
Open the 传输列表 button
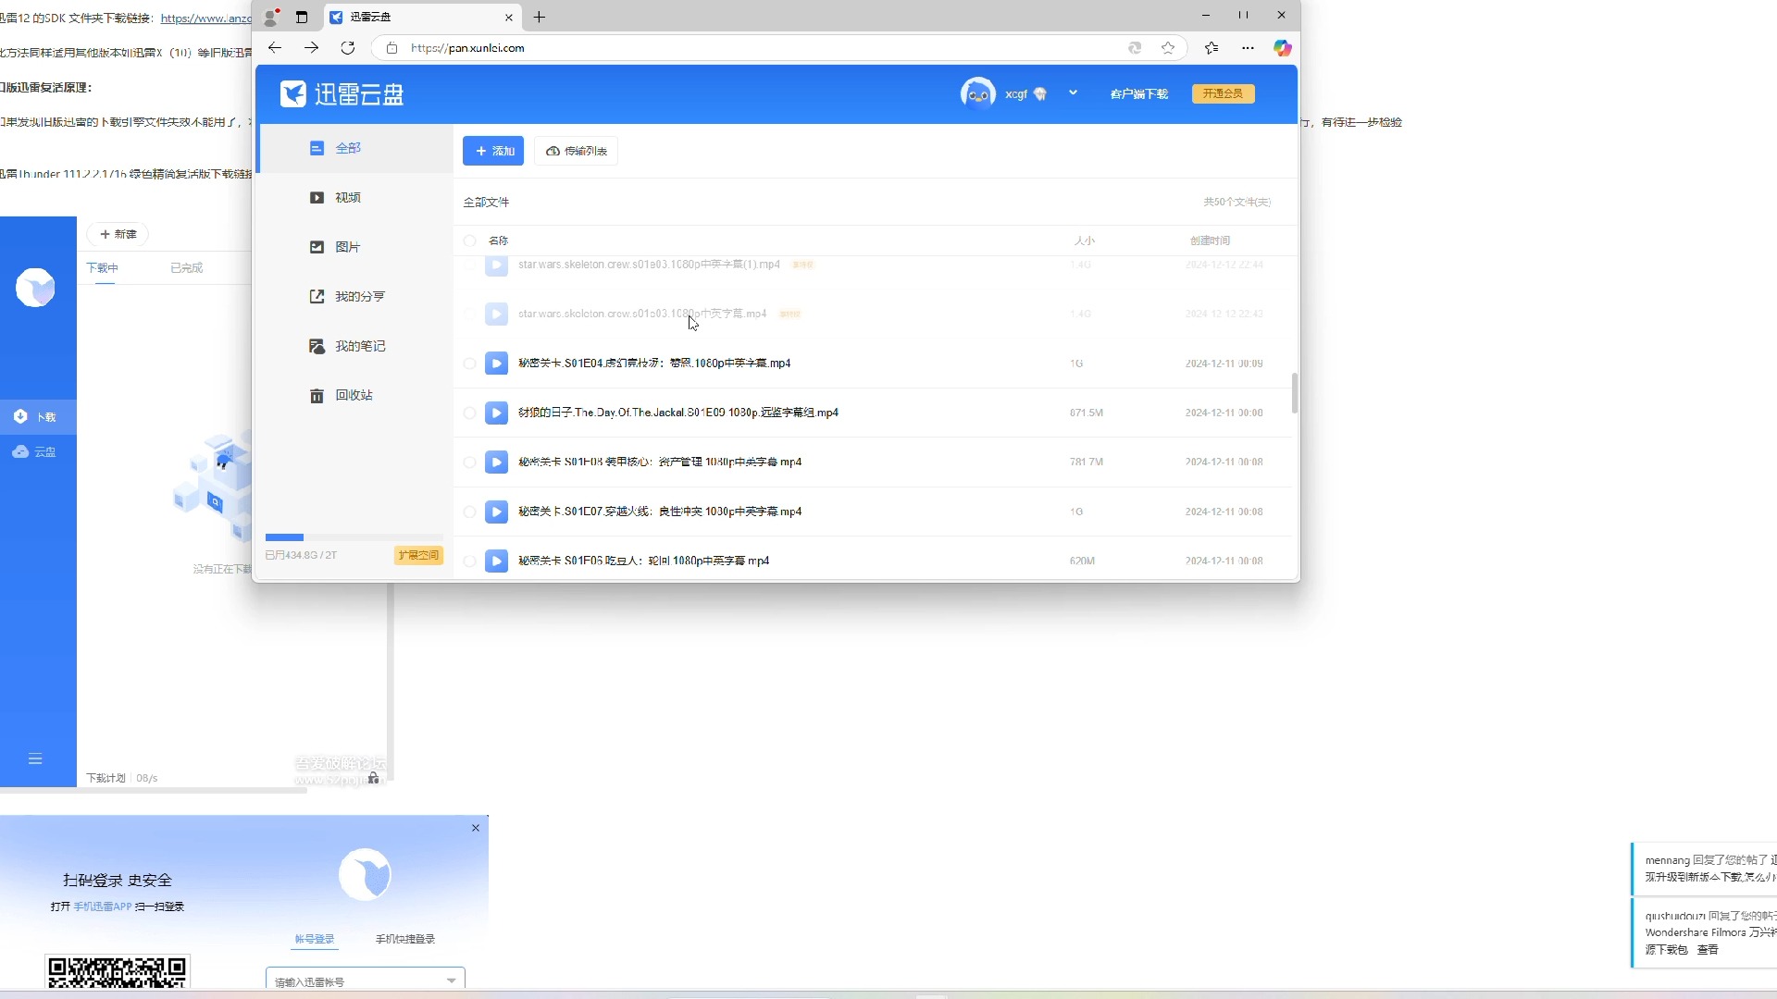(576, 151)
